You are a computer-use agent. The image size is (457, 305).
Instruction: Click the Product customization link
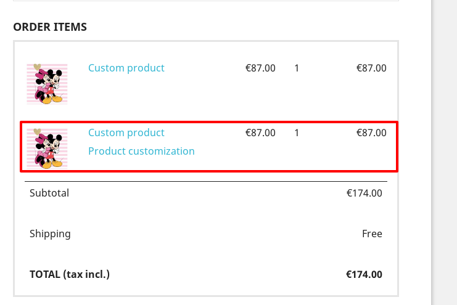pyautogui.click(x=141, y=151)
